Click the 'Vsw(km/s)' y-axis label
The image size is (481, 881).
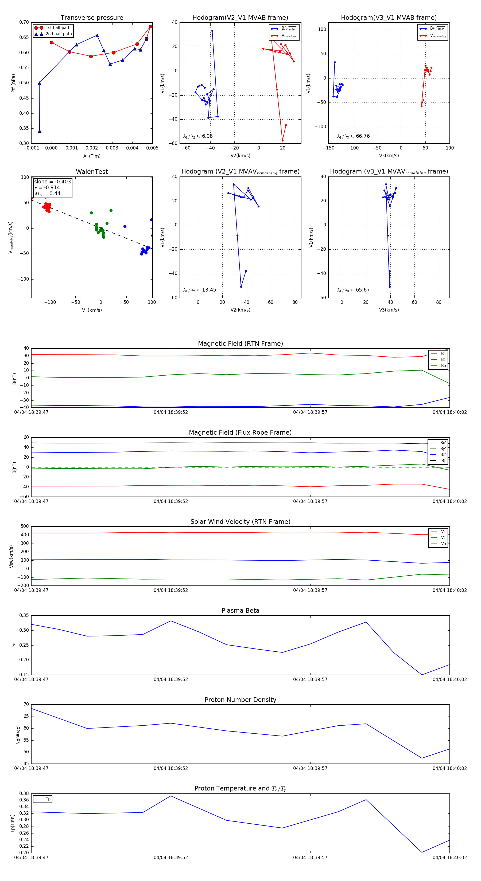[11, 556]
